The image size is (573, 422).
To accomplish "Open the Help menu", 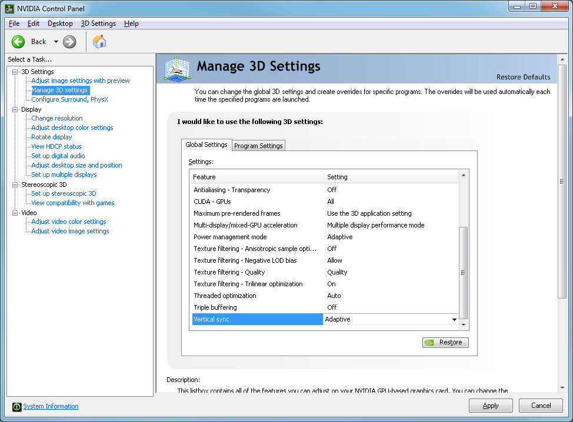I will pos(131,24).
